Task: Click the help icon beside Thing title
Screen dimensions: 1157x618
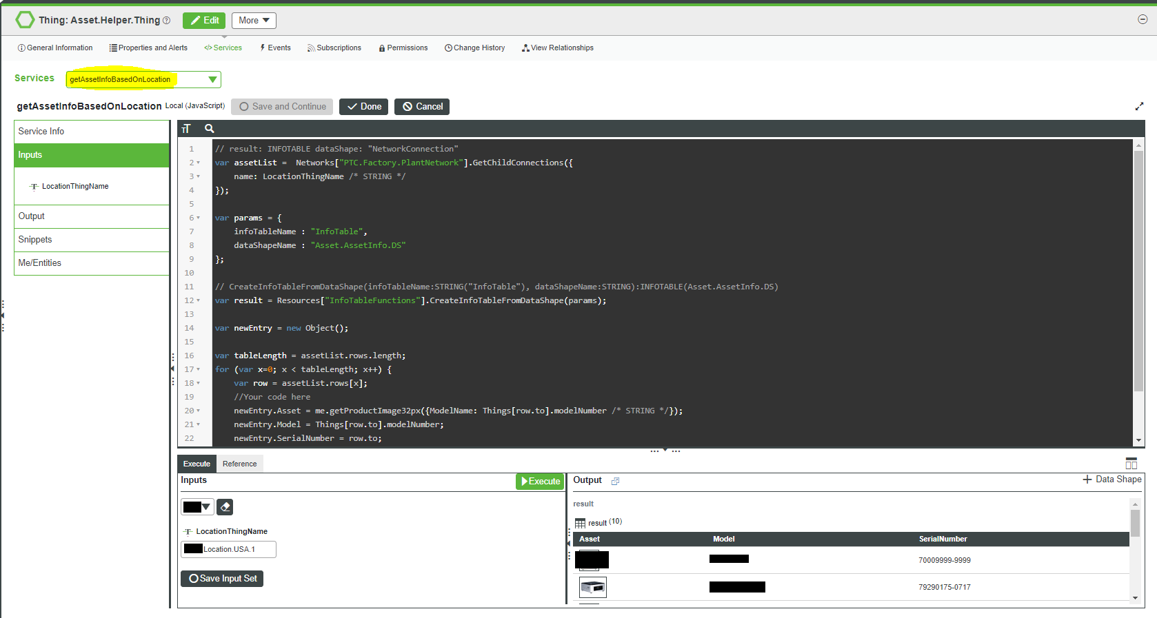Action: (x=166, y=21)
